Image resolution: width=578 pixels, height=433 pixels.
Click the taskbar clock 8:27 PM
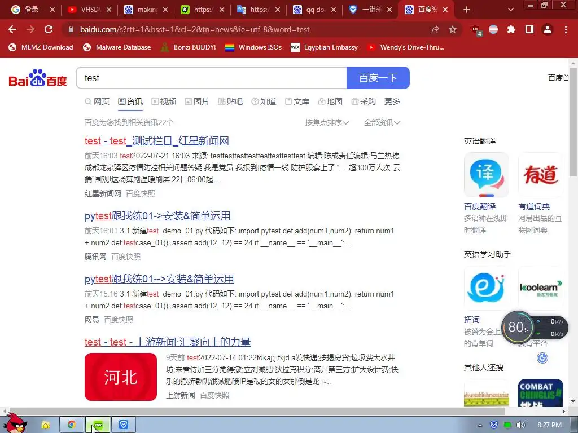[x=549, y=425]
